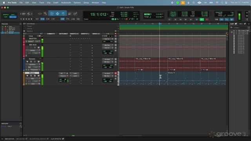
Task: Enable Shuffle edit mode
Action: pyautogui.click(x=6, y=14)
